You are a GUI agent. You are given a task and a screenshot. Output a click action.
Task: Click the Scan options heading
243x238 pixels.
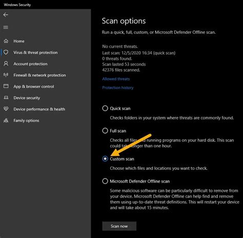coord(124,21)
